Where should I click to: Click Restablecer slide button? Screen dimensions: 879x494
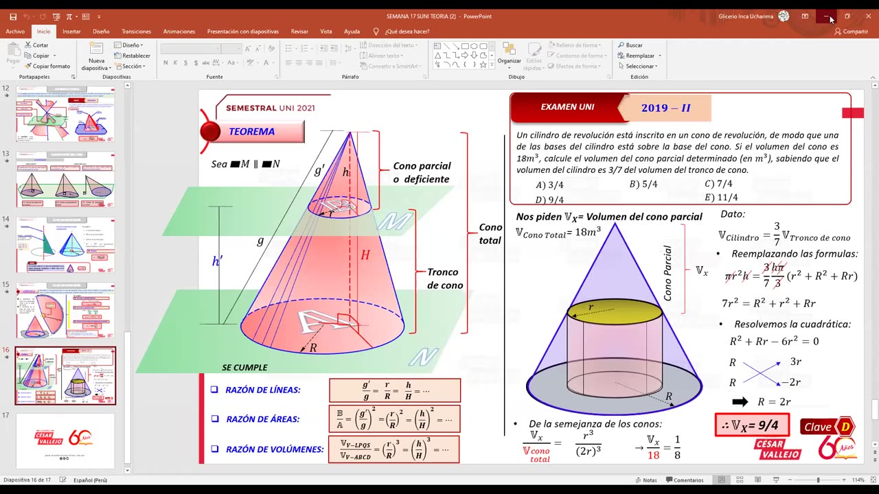(x=132, y=56)
